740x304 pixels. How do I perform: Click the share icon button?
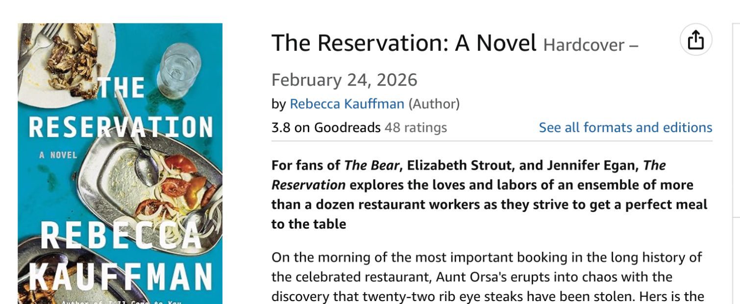pyautogui.click(x=696, y=40)
